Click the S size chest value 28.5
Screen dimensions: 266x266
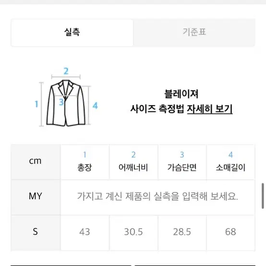182,232
